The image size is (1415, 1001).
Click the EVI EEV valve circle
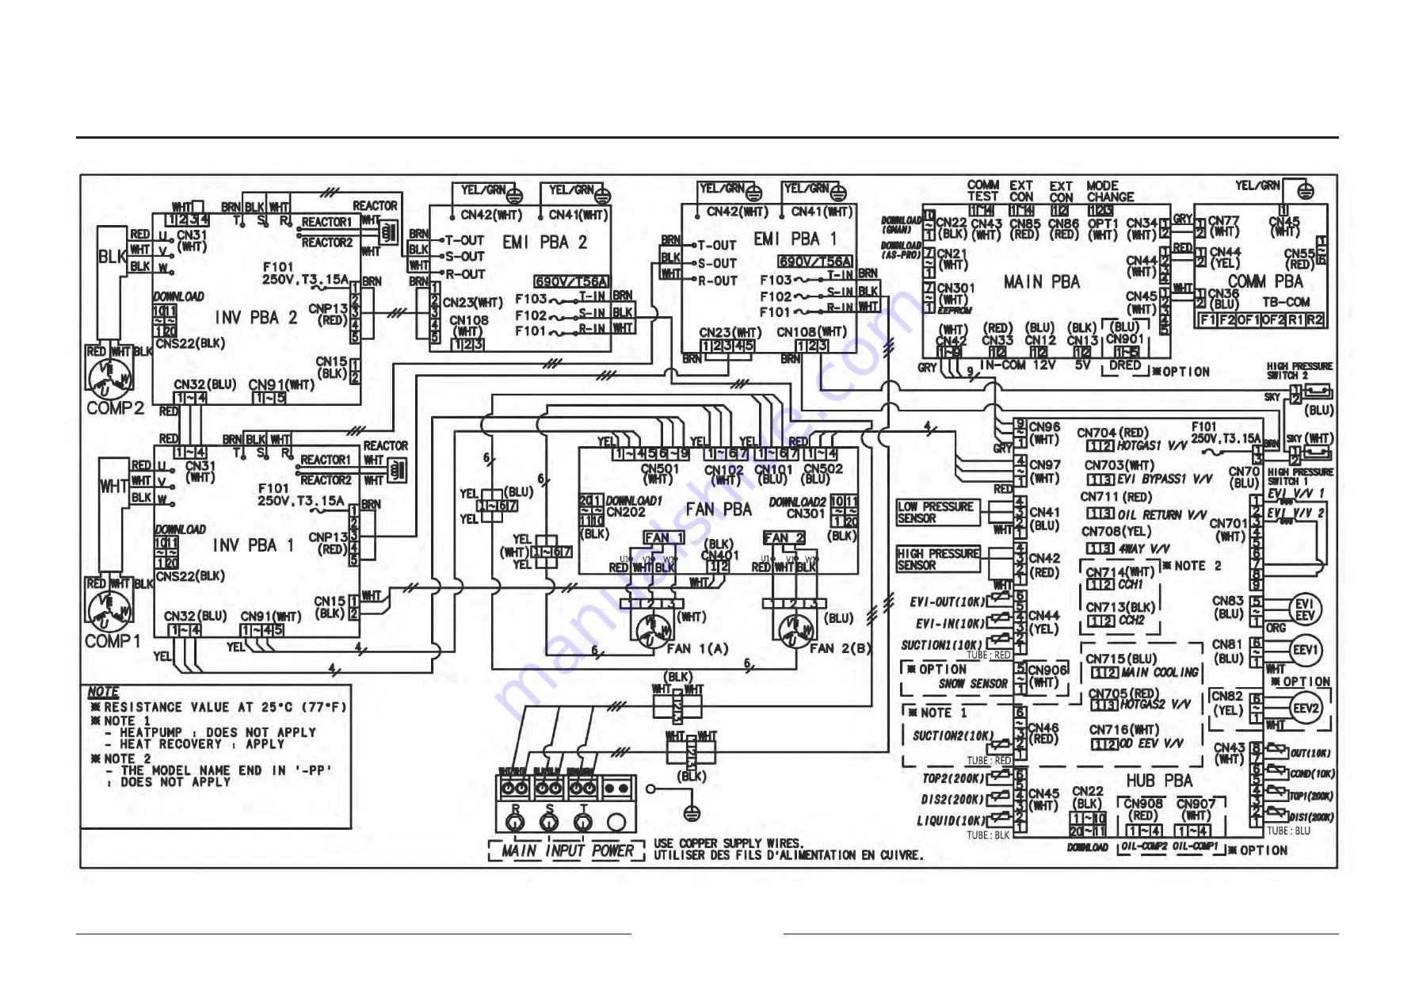1304,609
